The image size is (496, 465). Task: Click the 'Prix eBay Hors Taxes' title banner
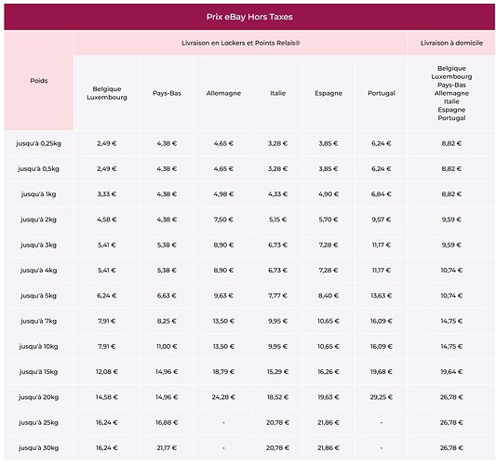pos(249,17)
